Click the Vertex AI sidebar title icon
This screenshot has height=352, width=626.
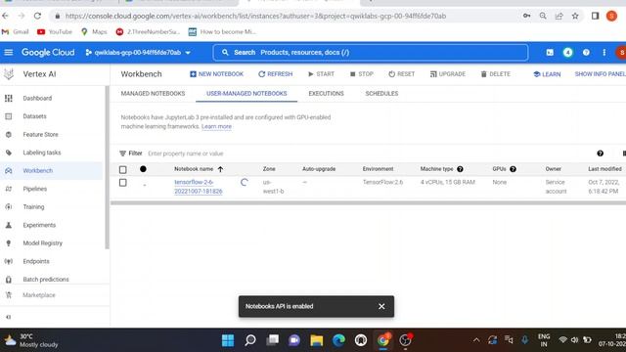pyautogui.click(x=9, y=74)
